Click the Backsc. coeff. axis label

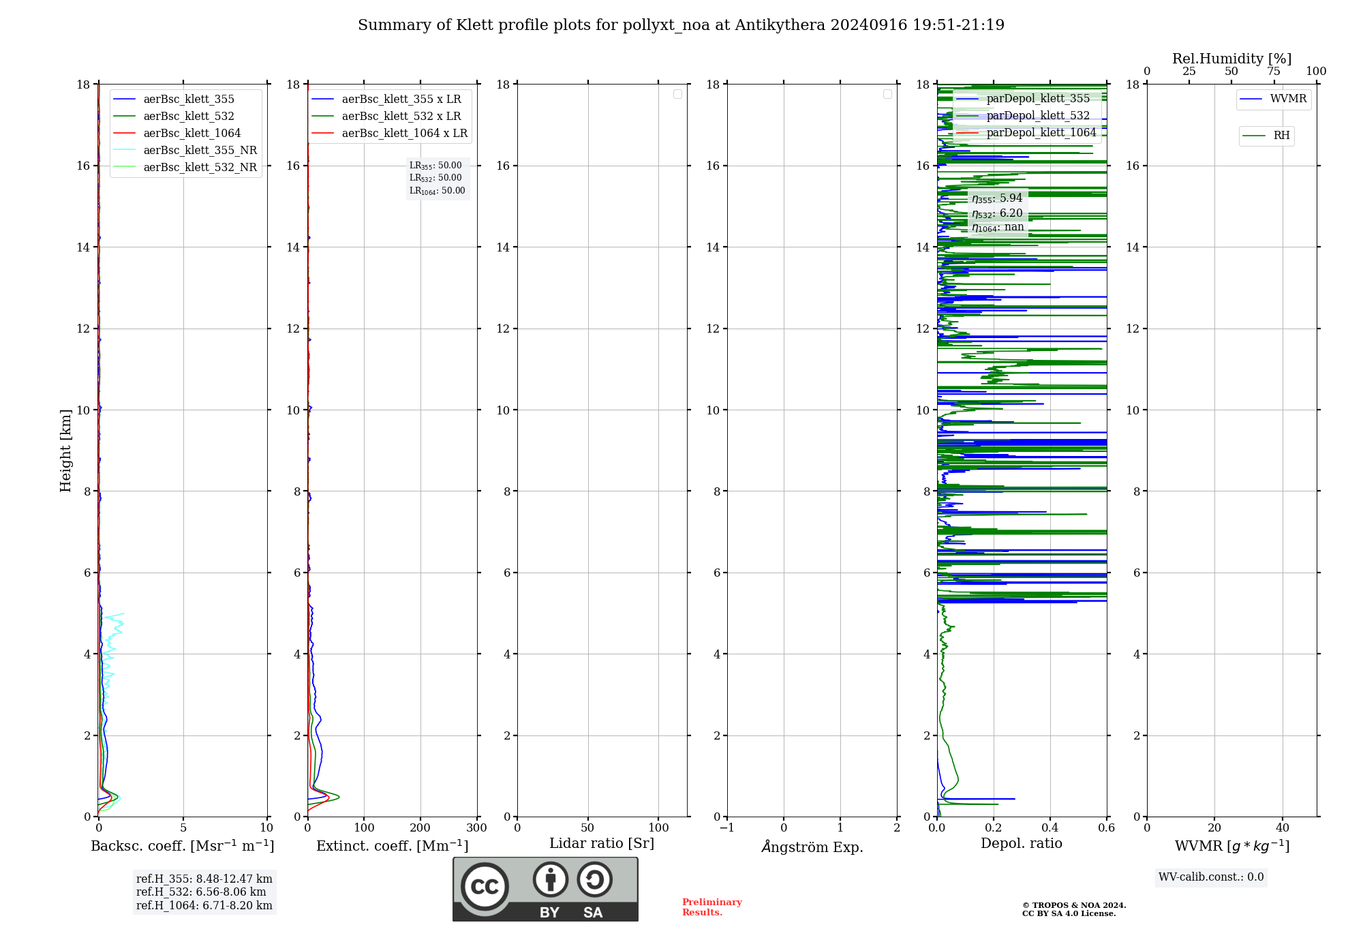coord(183,846)
